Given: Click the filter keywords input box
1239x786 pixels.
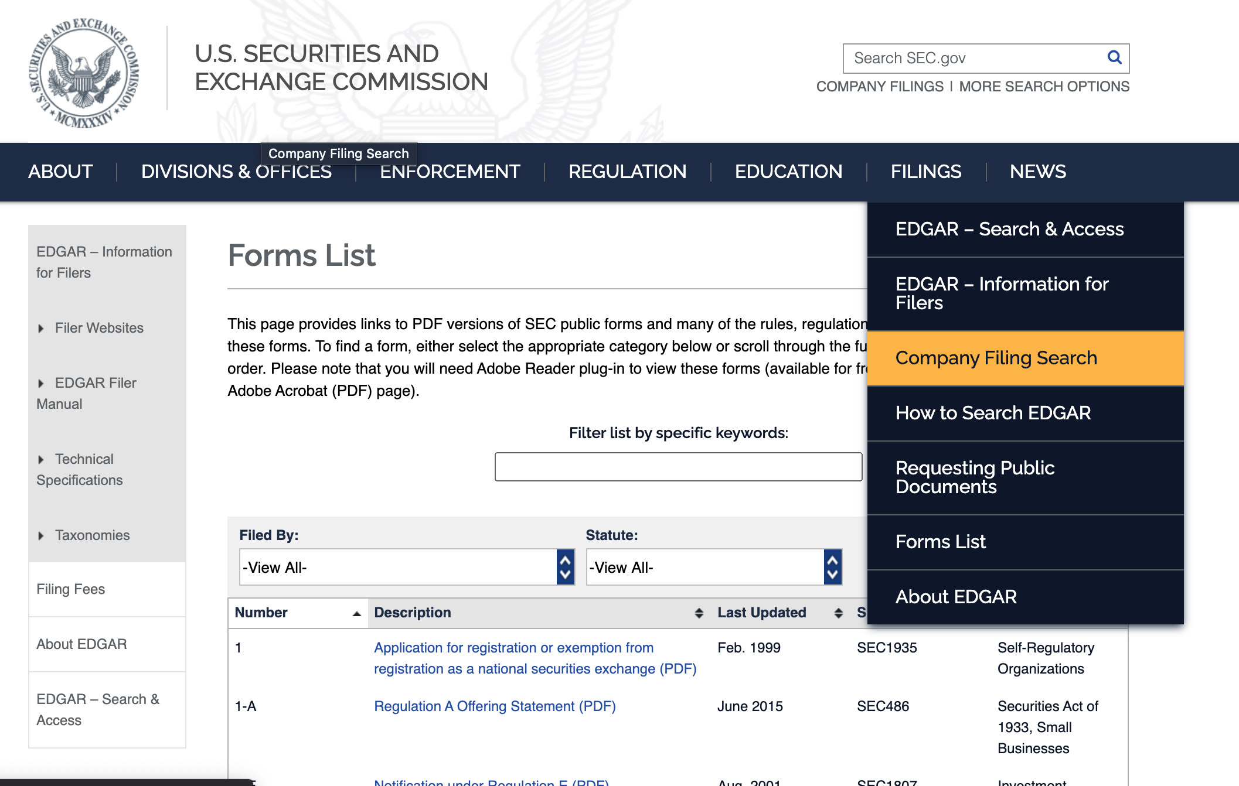Looking at the screenshot, I should click(678, 467).
